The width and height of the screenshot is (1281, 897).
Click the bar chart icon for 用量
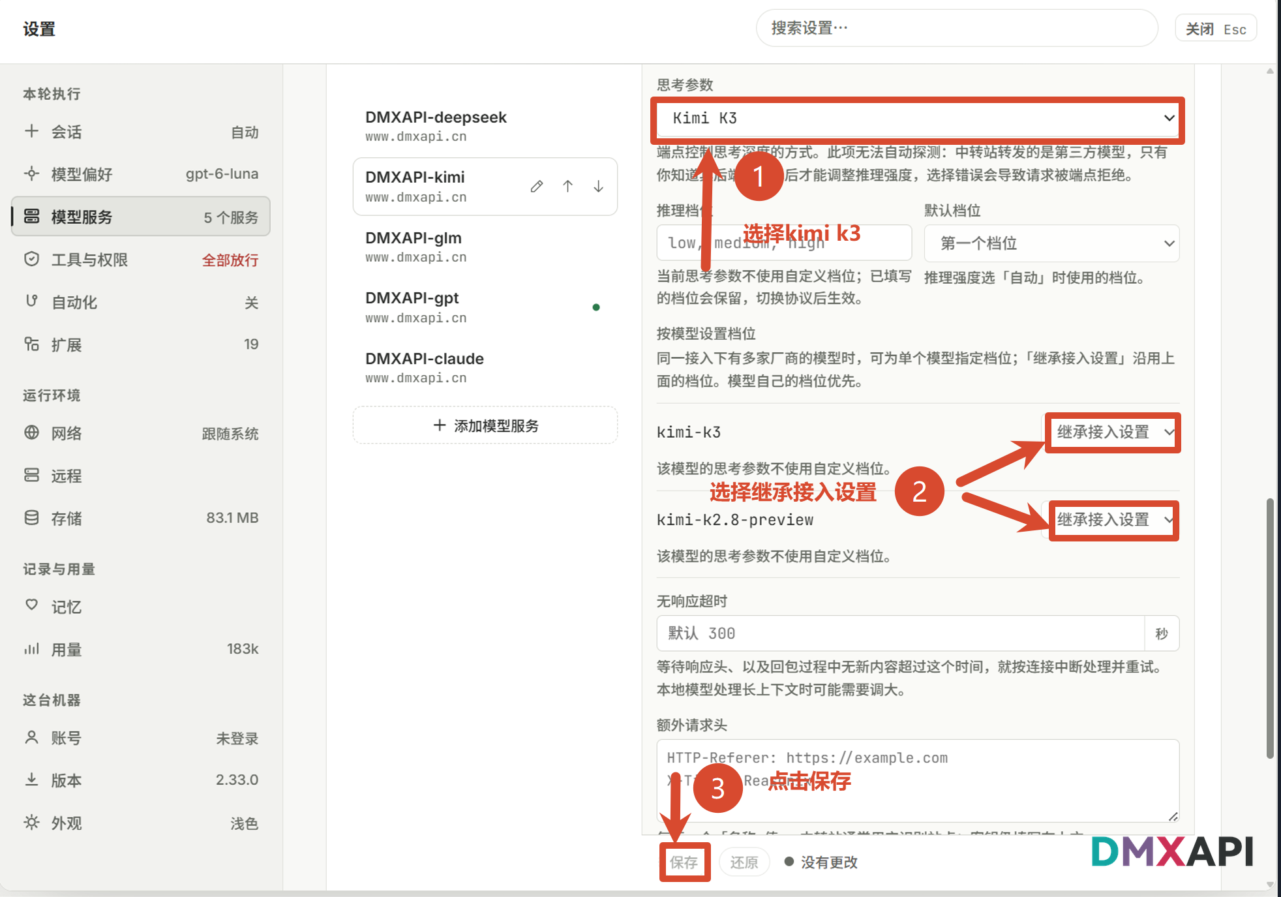pyautogui.click(x=31, y=648)
